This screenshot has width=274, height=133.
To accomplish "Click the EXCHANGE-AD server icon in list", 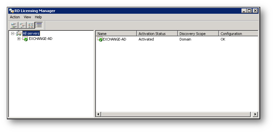I will click(100, 39).
